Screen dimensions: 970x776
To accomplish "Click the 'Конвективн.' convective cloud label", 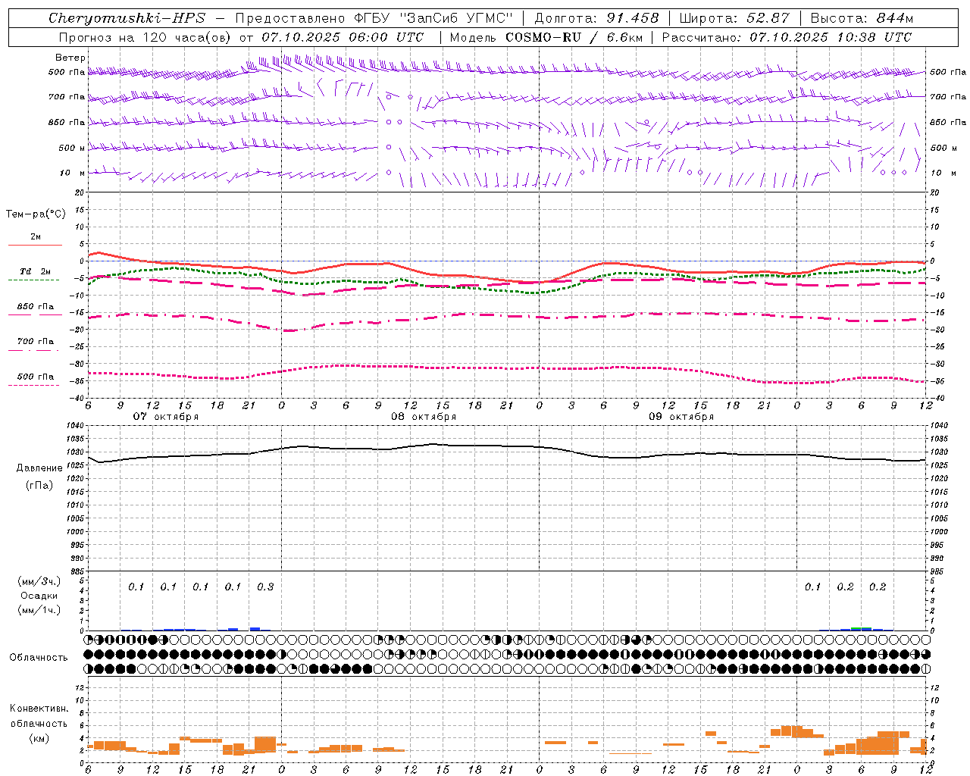I will click(39, 709).
